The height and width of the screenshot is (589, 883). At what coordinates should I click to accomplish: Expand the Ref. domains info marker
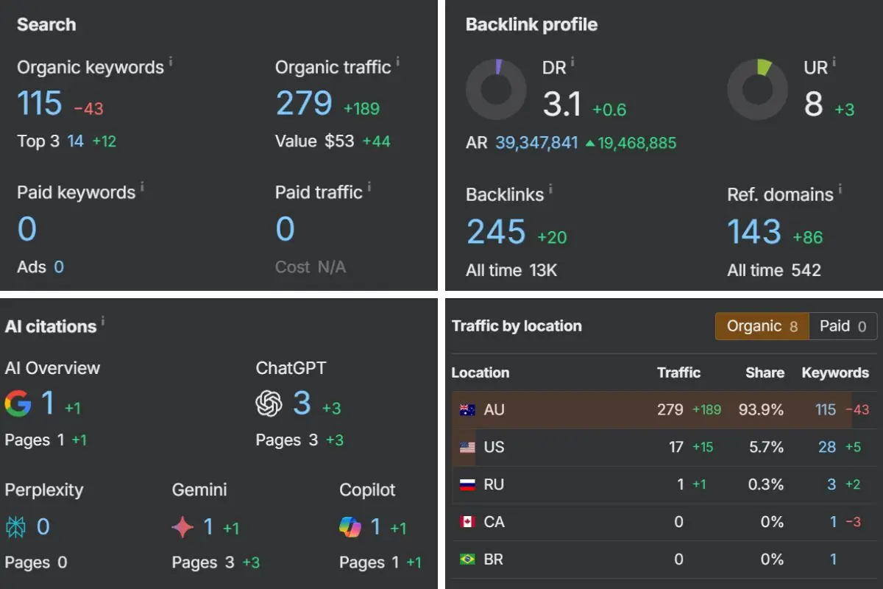coord(840,188)
